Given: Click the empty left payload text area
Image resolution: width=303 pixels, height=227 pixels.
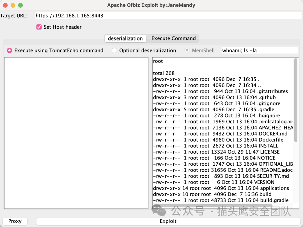Looking at the screenshot, I should pyautogui.click(x=76, y=133).
